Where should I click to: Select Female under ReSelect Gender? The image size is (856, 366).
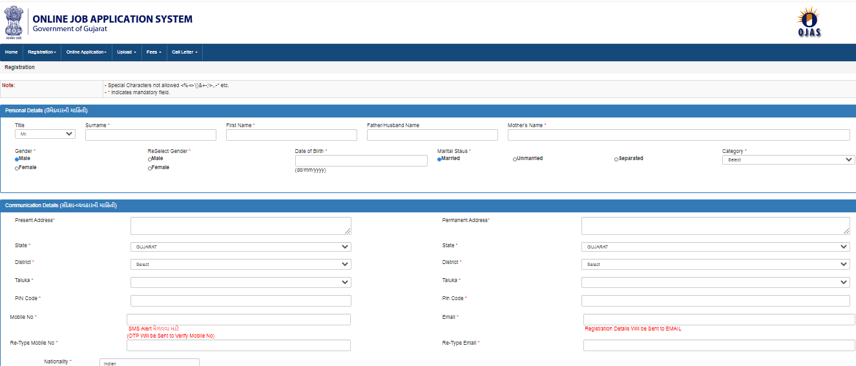(150, 168)
